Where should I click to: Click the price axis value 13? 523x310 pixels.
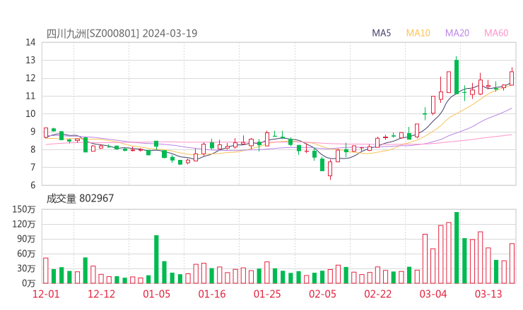[x=30, y=60]
